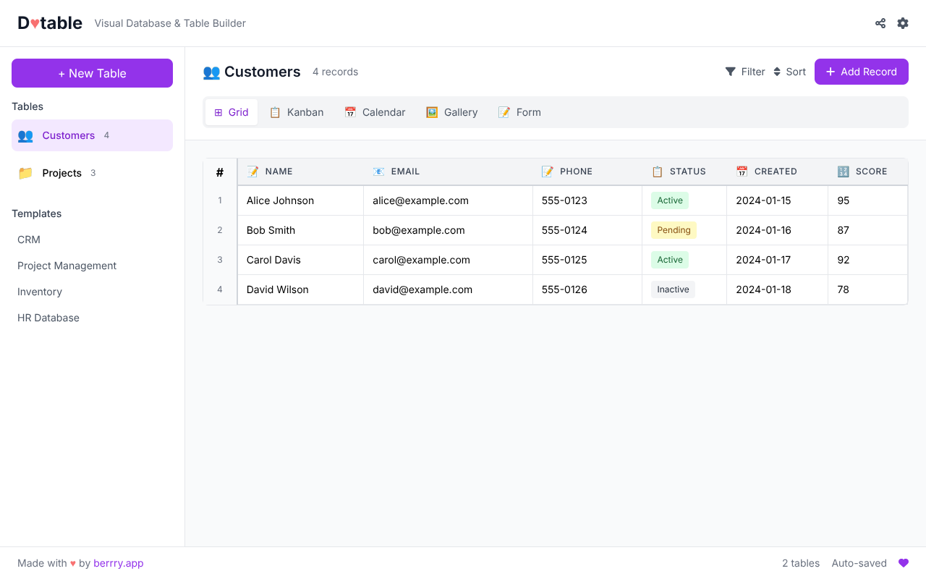Click the Filter funnel icon
The height and width of the screenshot is (579, 926).
point(731,72)
